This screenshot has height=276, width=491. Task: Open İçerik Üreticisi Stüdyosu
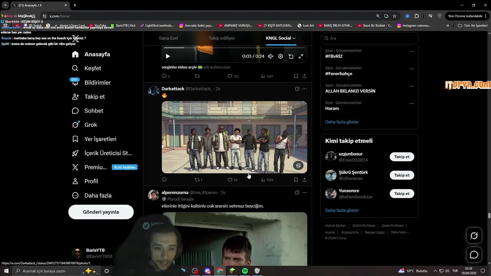(x=102, y=153)
